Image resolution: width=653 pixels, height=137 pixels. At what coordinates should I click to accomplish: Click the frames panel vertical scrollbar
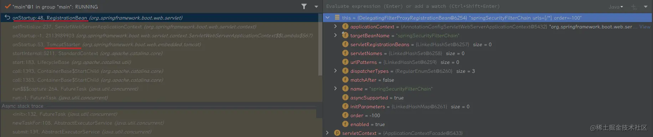click(x=320, y=44)
